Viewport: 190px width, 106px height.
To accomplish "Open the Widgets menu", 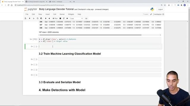I will click(x=71, y=14).
